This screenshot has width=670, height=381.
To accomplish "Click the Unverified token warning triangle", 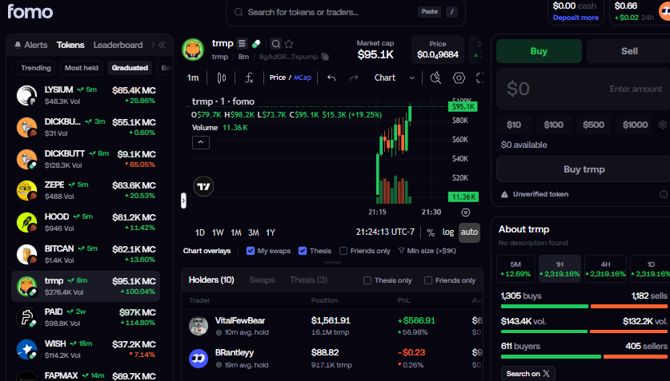I will 504,194.
